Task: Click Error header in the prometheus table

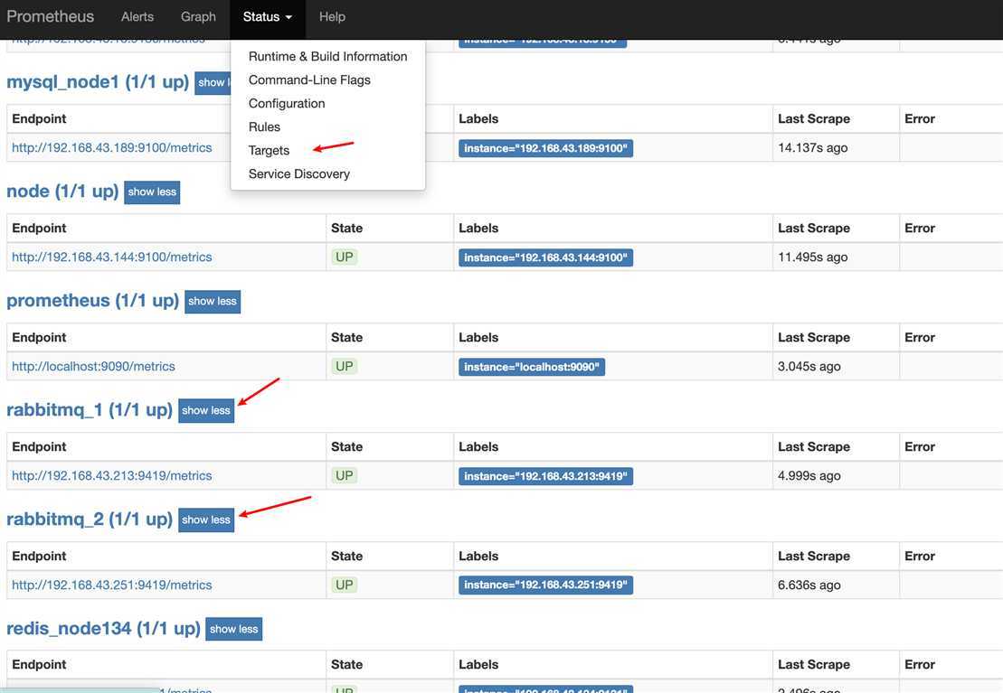Action: click(920, 338)
